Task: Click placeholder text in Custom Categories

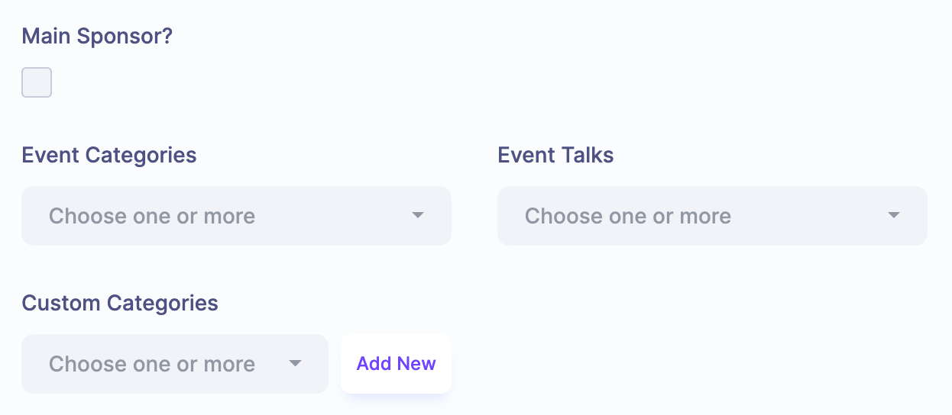Action: click(152, 364)
